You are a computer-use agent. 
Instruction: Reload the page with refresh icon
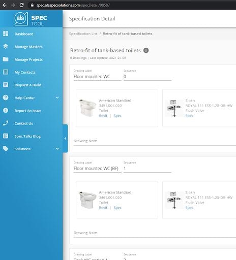coord(21,5)
